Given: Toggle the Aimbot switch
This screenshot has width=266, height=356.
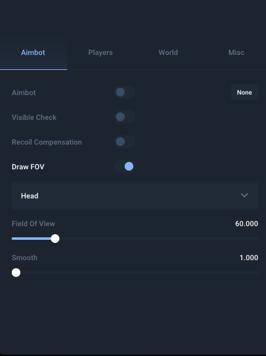Looking at the screenshot, I should point(125,92).
